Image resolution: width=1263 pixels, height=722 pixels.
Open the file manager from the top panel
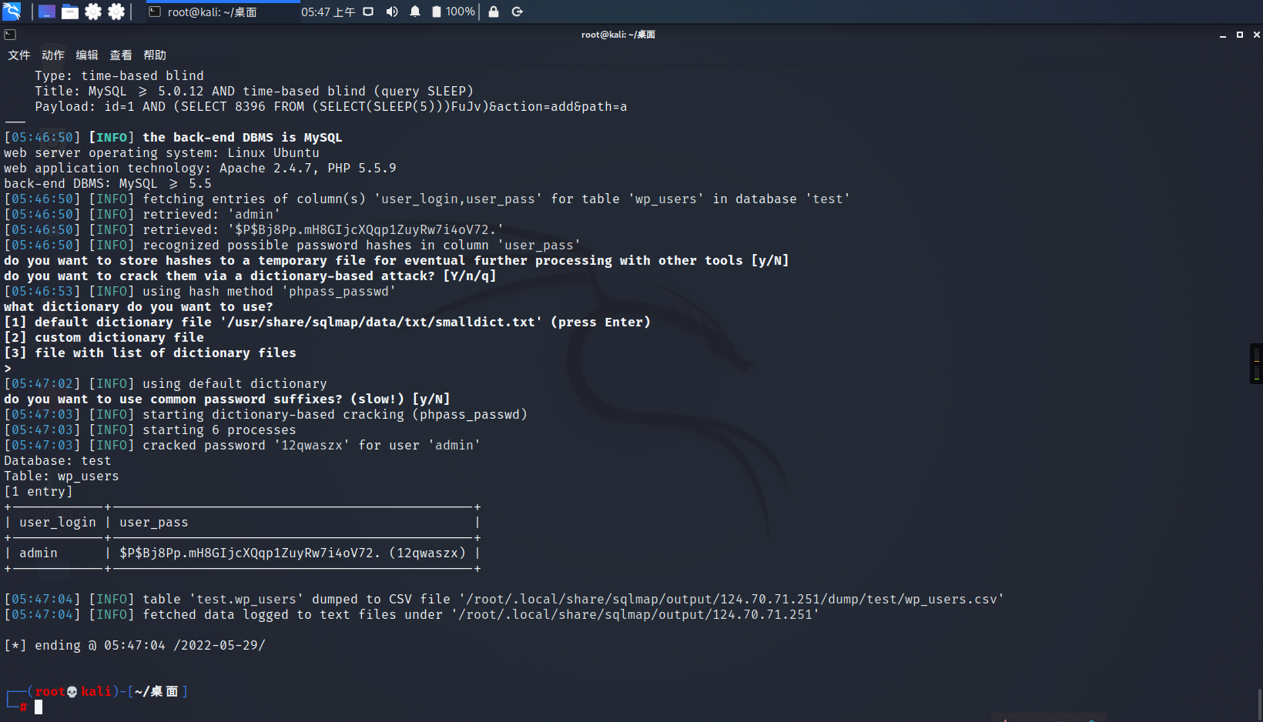coord(69,12)
